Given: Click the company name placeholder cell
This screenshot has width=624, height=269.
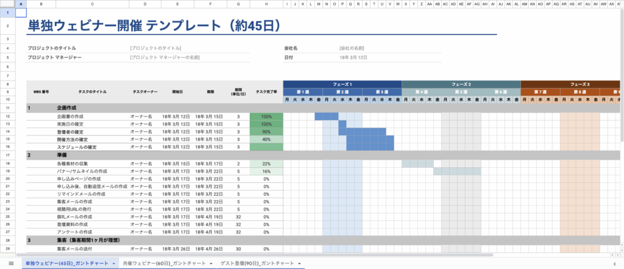Looking at the screenshot, I should coord(352,48).
